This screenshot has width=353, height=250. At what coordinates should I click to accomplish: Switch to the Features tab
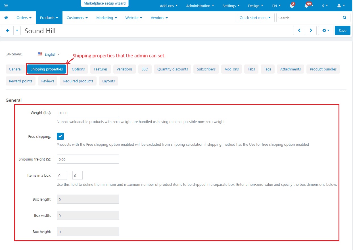pos(101,69)
